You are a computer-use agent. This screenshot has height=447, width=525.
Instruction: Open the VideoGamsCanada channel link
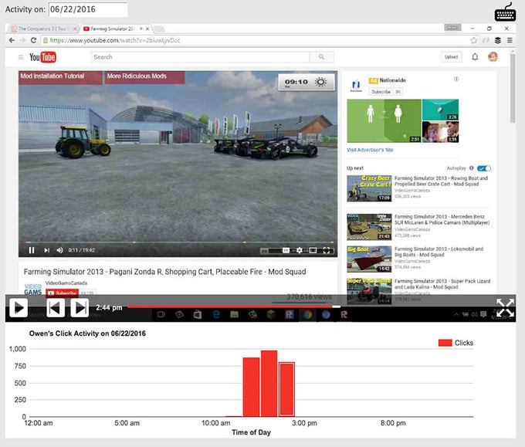(x=66, y=283)
